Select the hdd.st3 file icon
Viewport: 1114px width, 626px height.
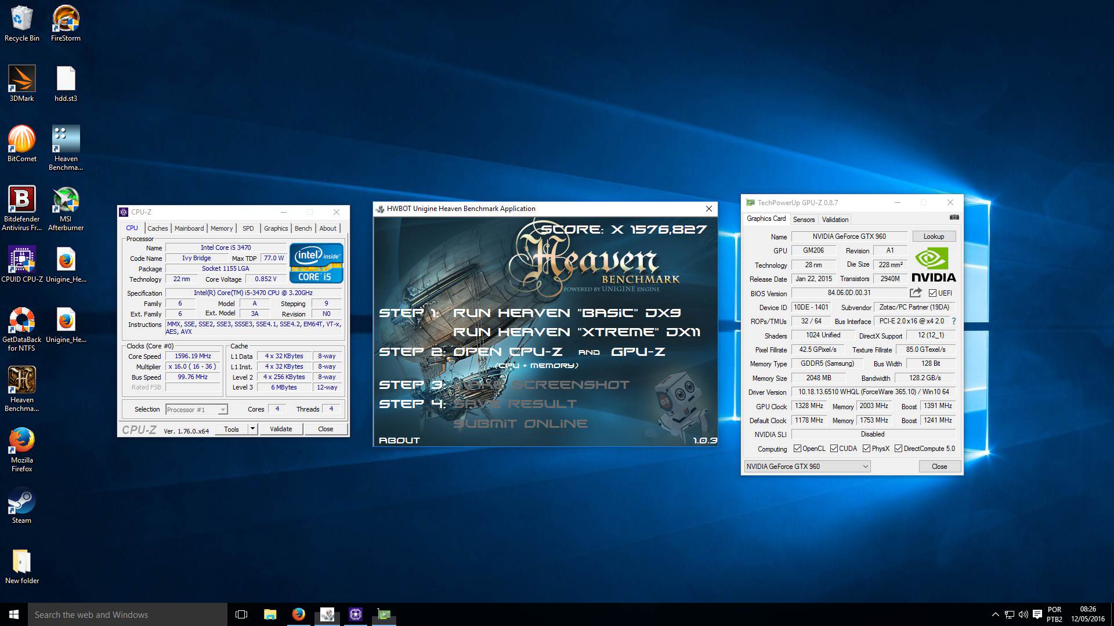66,84
